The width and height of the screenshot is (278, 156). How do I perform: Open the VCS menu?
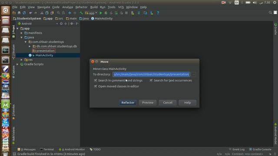point(121,7)
